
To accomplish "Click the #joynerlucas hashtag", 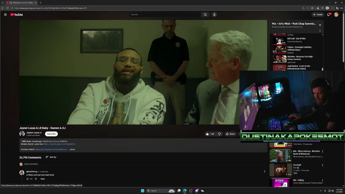I will (x=54, y=141).
